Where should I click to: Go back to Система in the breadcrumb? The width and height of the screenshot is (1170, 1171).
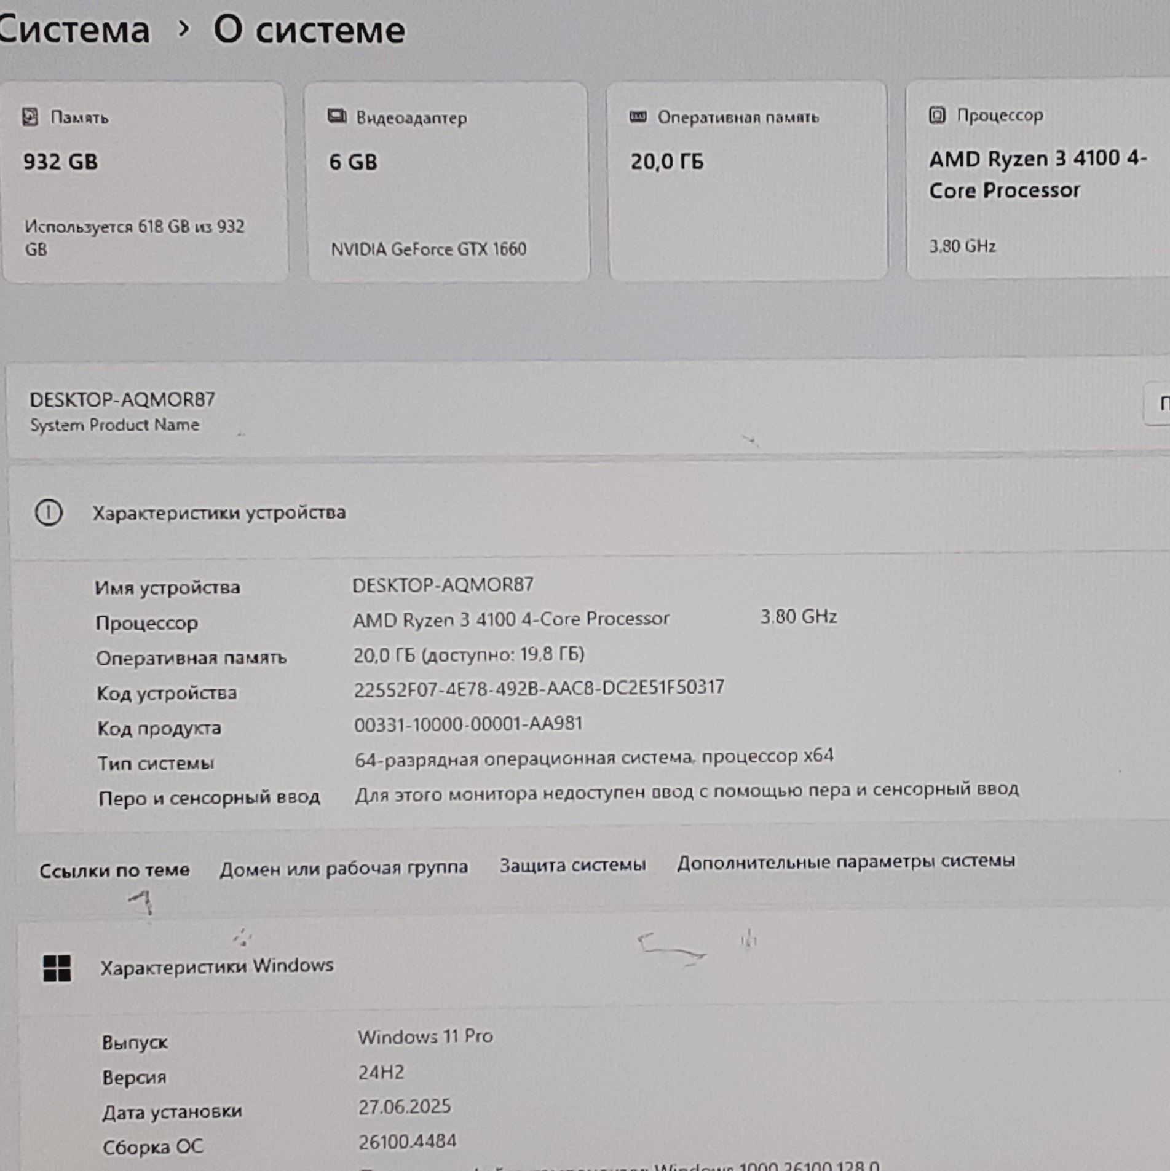(74, 29)
